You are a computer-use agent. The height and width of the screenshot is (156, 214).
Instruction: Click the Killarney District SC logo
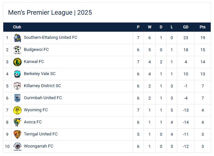click(x=17, y=86)
